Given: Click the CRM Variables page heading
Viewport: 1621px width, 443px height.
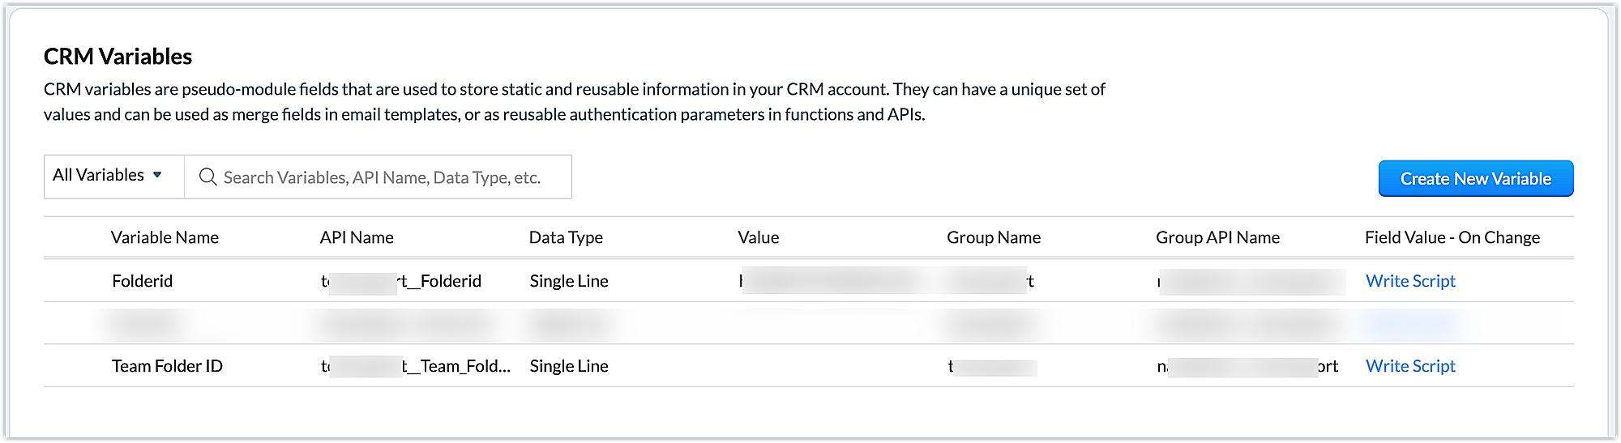Looking at the screenshot, I should (x=118, y=57).
